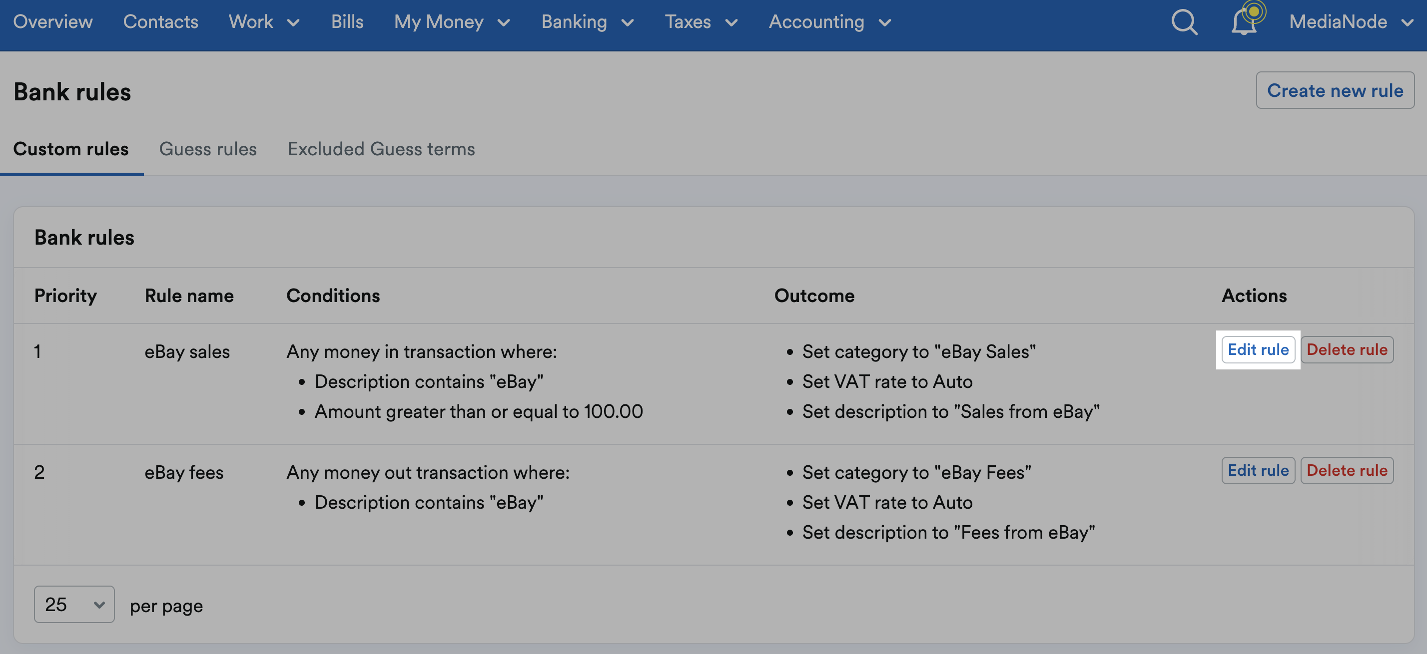Viewport: 1427px width, 654px height.
Task: Click the Conditions column header
Action: [x=333, y=296]
